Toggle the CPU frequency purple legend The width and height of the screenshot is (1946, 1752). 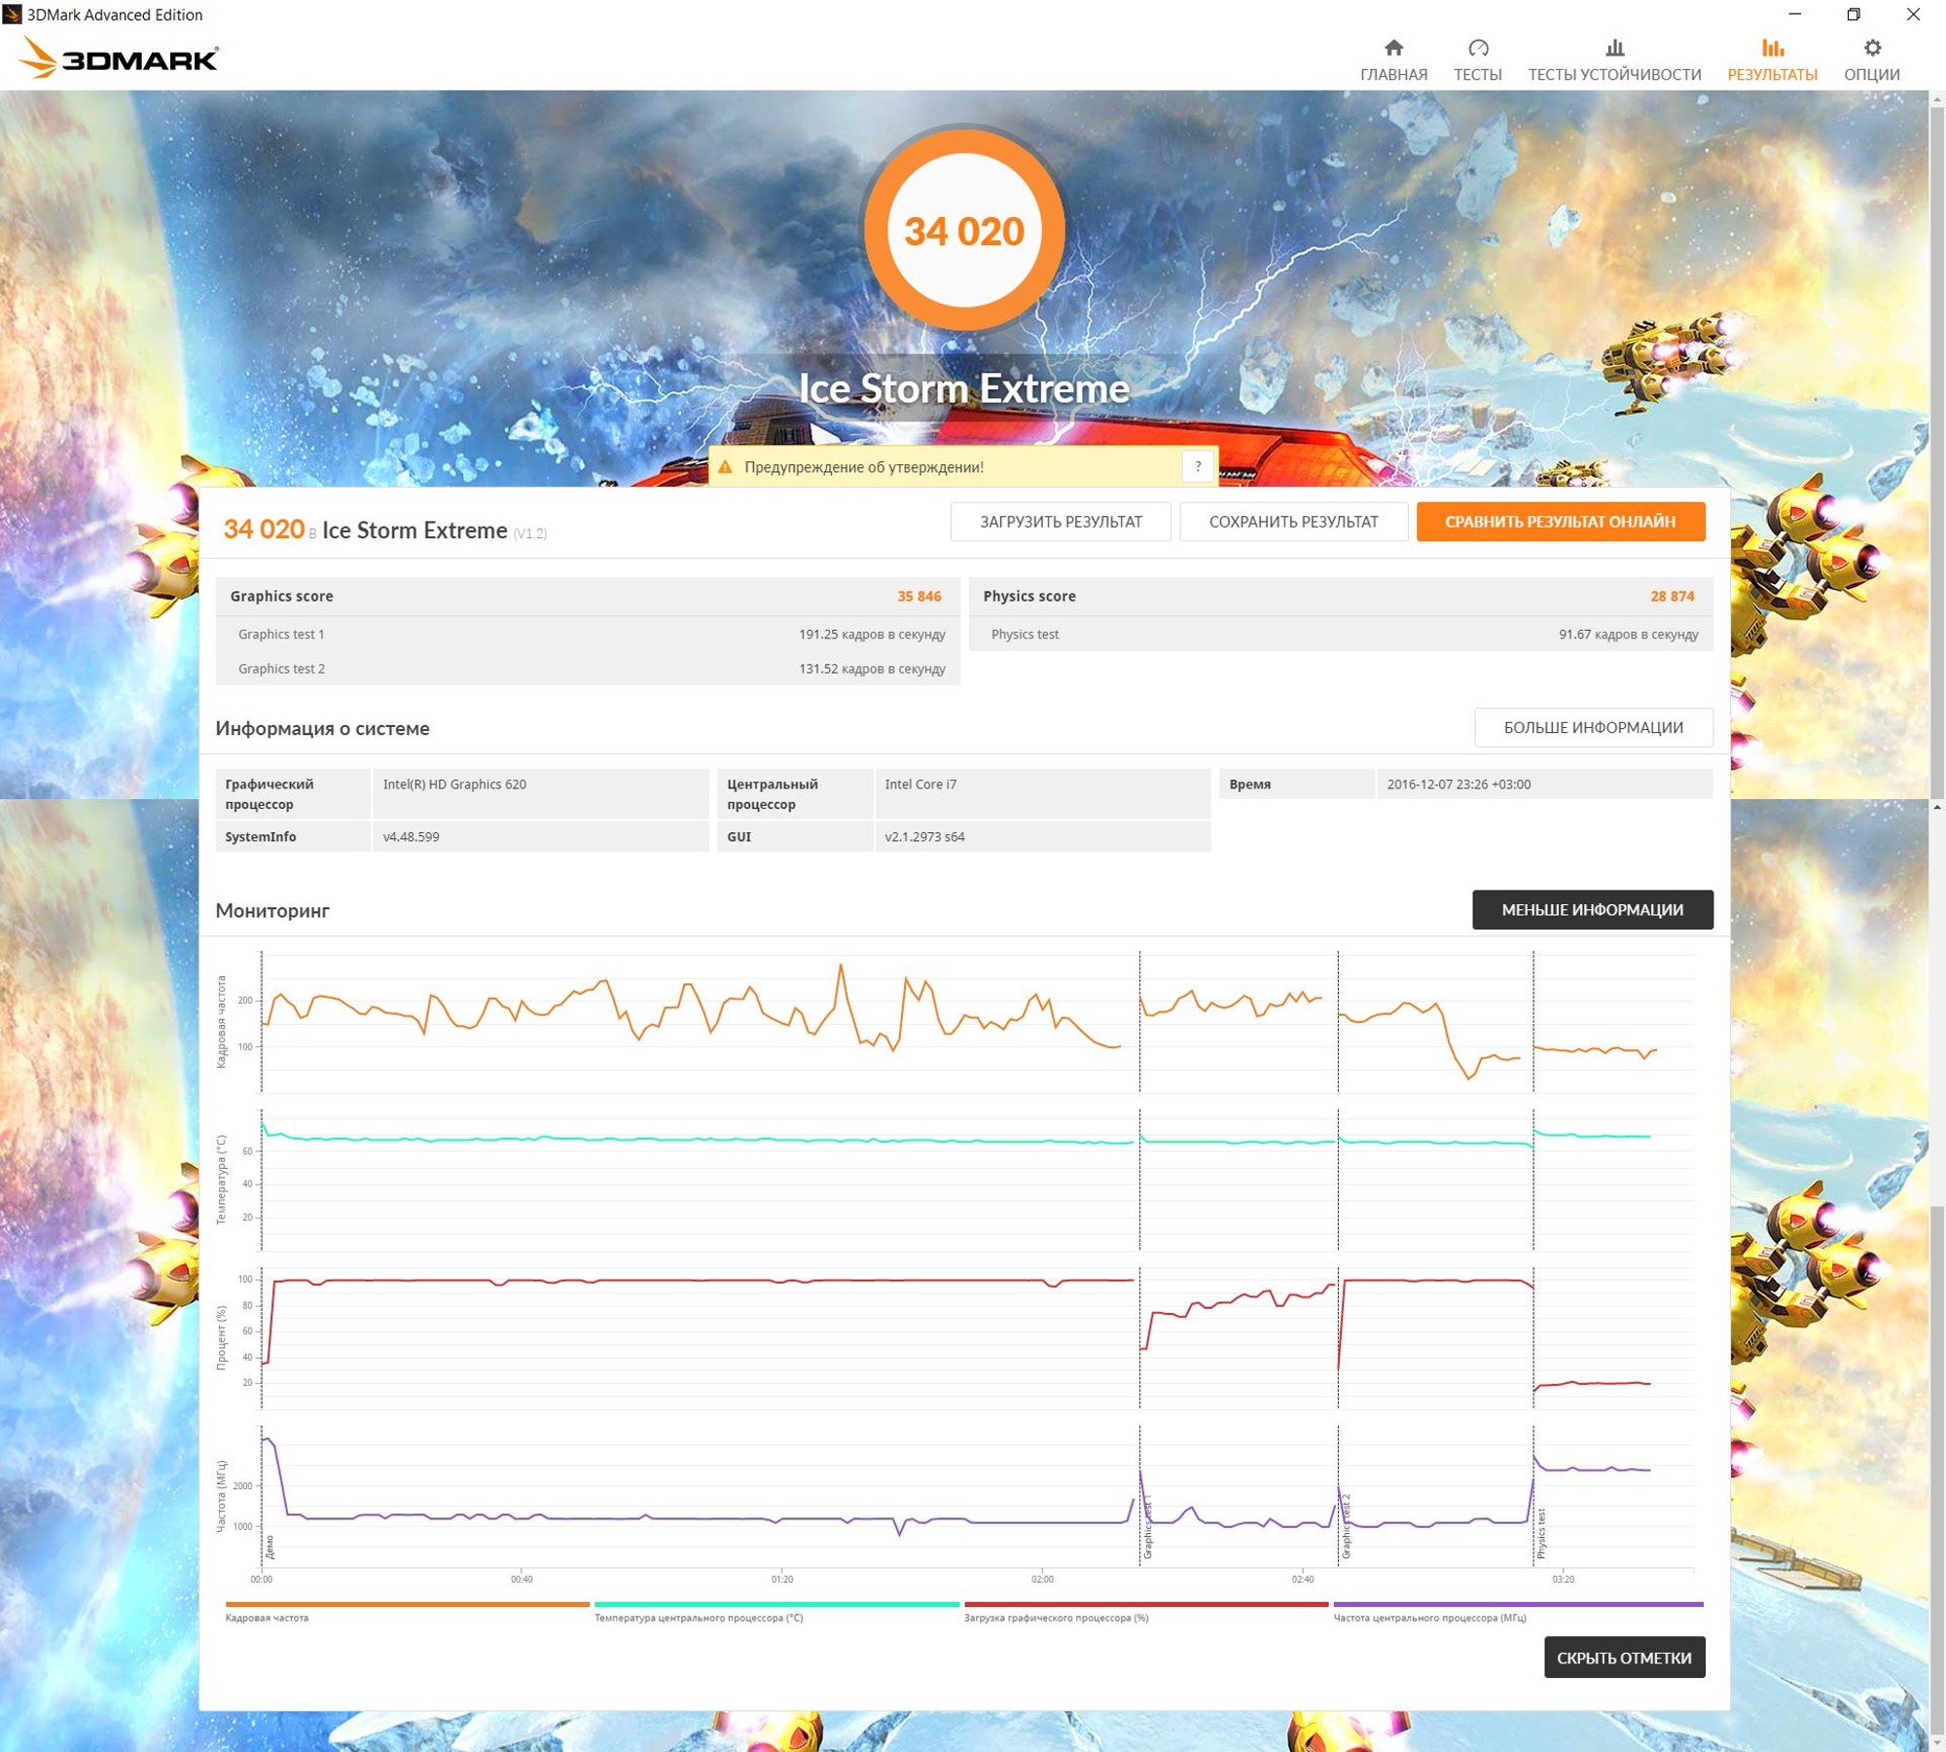pyautogui.click(x=1518, y=1611)
